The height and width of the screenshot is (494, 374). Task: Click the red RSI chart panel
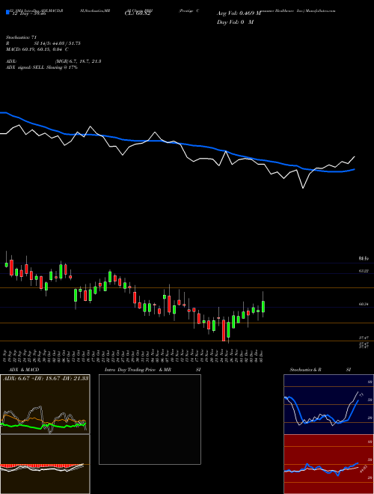328,464
